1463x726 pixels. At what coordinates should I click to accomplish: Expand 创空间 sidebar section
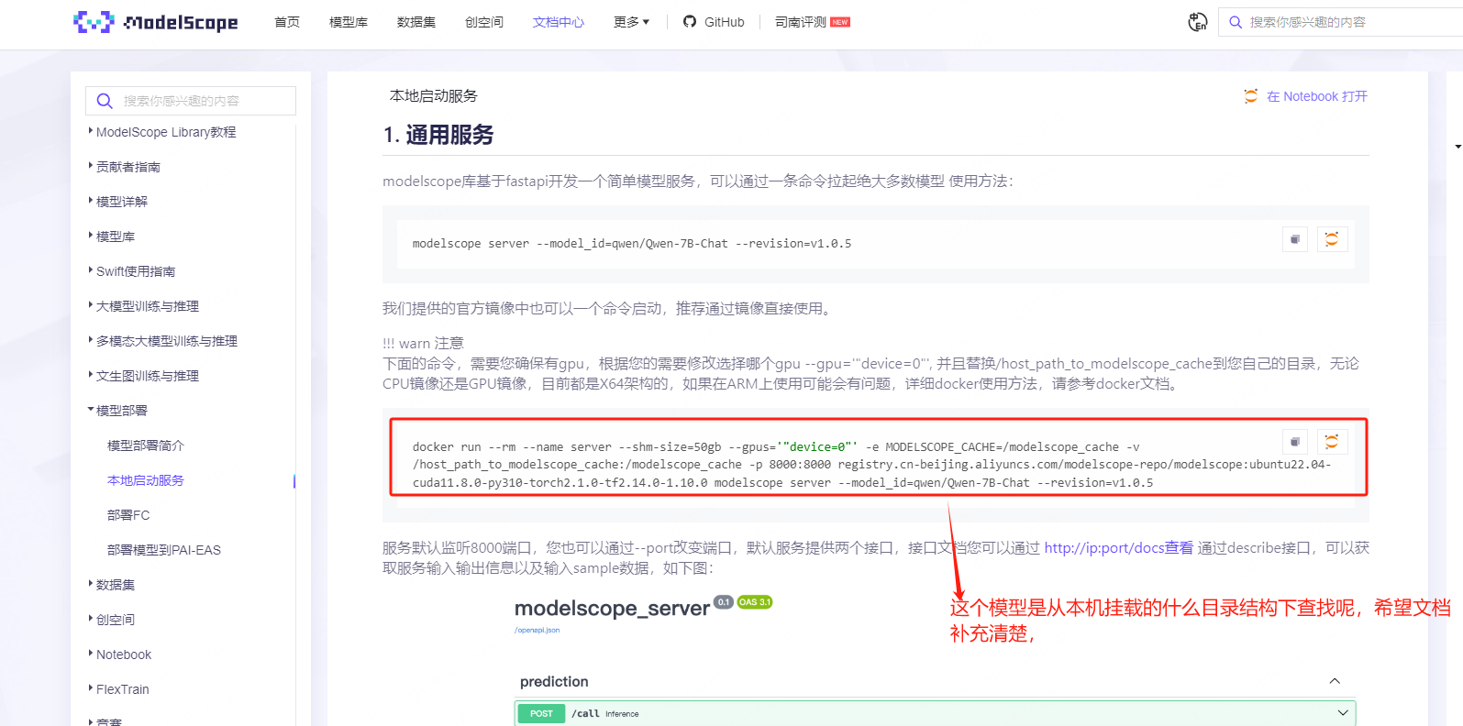click(x=112, y=620)
